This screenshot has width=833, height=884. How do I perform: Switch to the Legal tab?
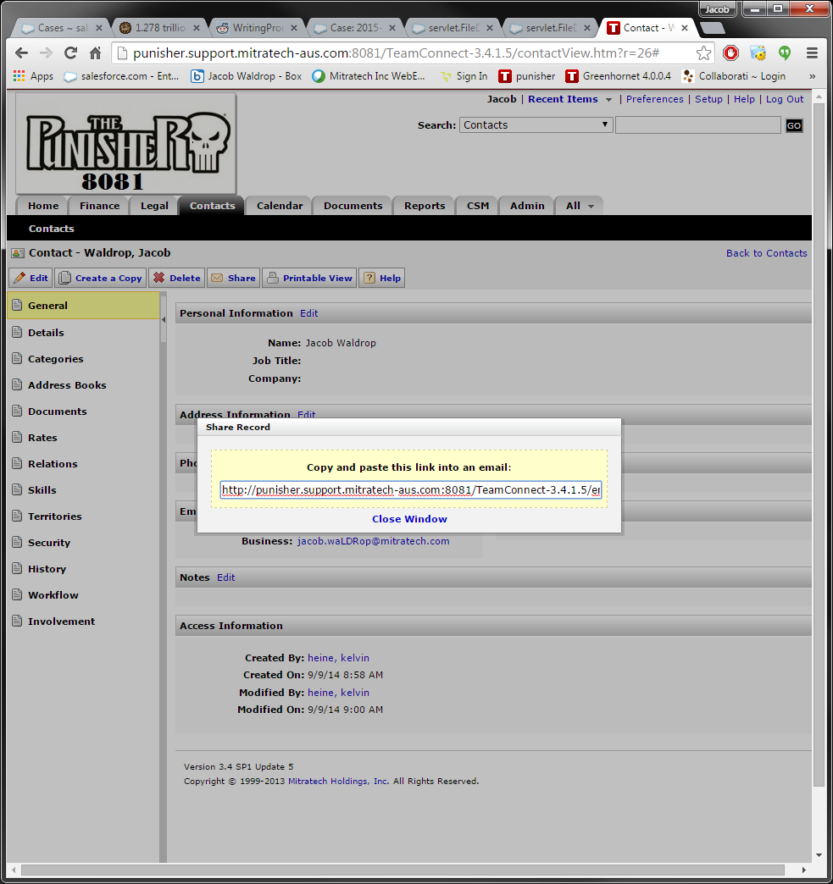click(x=154, y=206)
